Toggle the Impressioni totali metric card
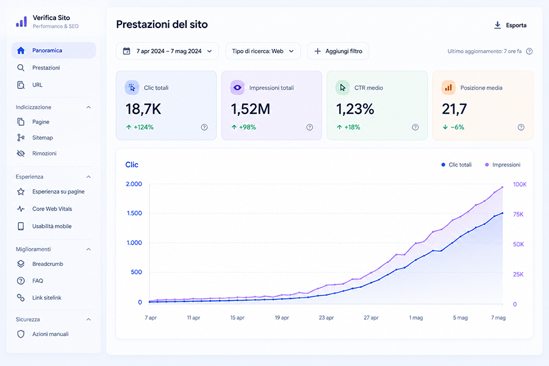 [x=271, y=106]
